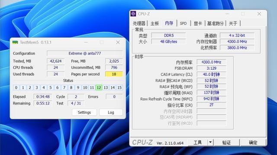Close the CPU-Z window
277x155 pixels.
259,14
